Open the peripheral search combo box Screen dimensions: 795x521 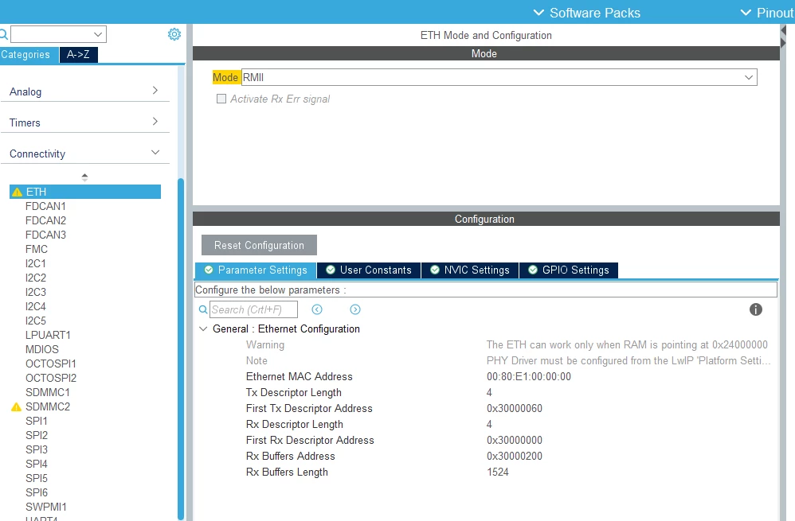coord(58,34)
